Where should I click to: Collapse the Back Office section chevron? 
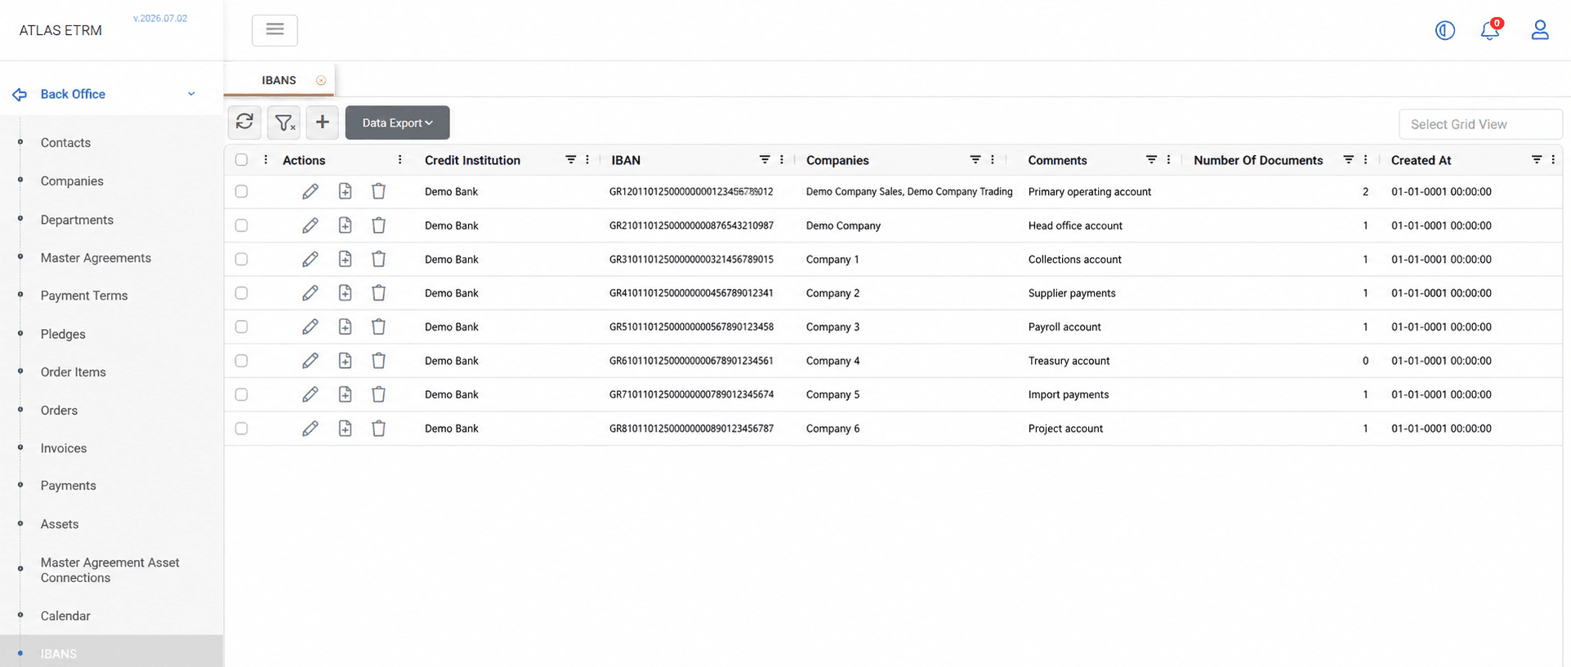191,94
